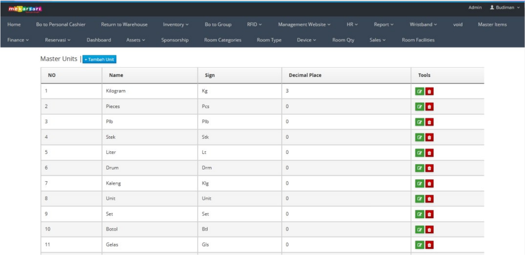Image resolution: width=525 pixels, height=261 pixels.
Task: Click the Tambah Unit button
Action: pos(99,59)
